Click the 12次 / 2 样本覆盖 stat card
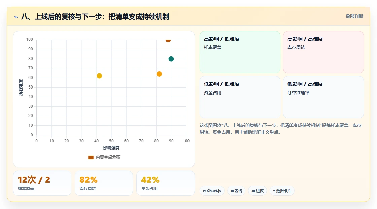The width and height of the screenshot is (377, 209). click(42, 183)
